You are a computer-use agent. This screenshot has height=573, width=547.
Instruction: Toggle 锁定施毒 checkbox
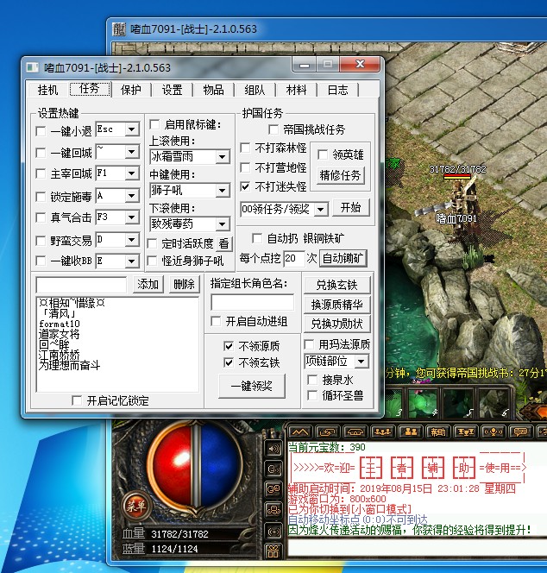pyautogui.click(x=41, y=197)
